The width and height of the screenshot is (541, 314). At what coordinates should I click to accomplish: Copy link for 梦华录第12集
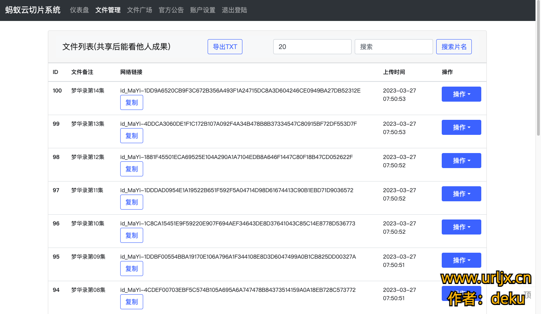[x=132, y=169]
